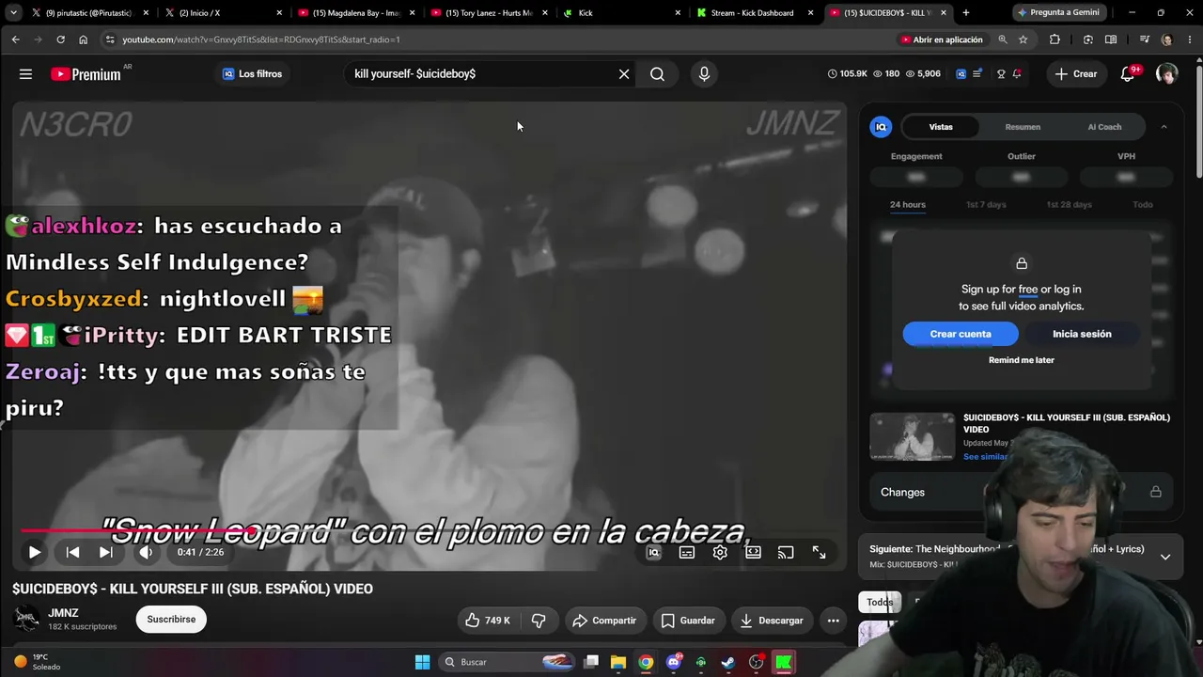Open the vidIQ trophy icon
Viewport: 1203px width, 677px height.
[1001, 74]
